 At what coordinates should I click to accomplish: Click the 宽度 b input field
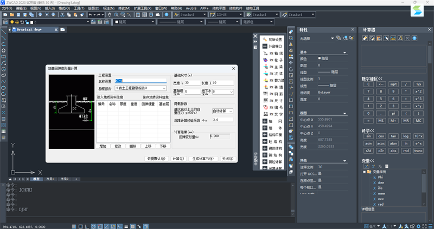coord(192,82)
